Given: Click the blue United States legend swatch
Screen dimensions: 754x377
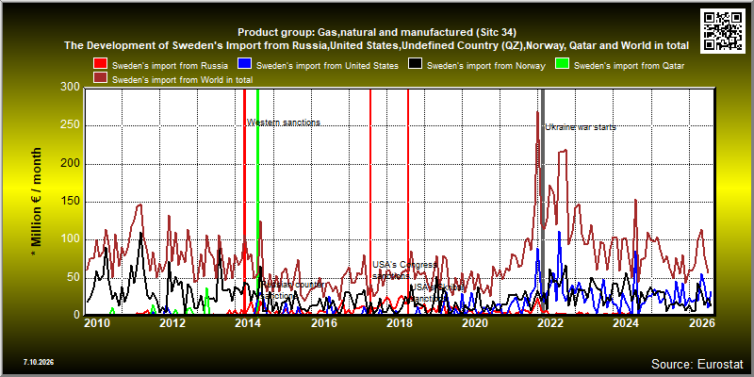Looking at the screenshot, I should 245,64.
